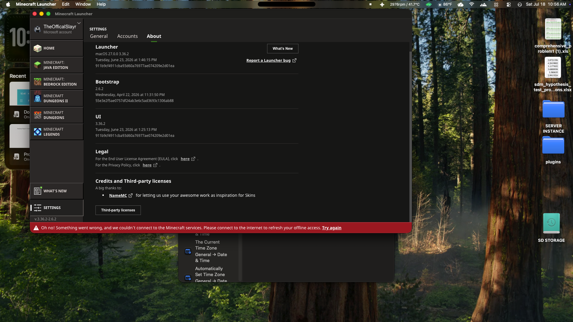Select the Bedrock Edition dirt block icon
573x322 pixels.
pos(38,81)
